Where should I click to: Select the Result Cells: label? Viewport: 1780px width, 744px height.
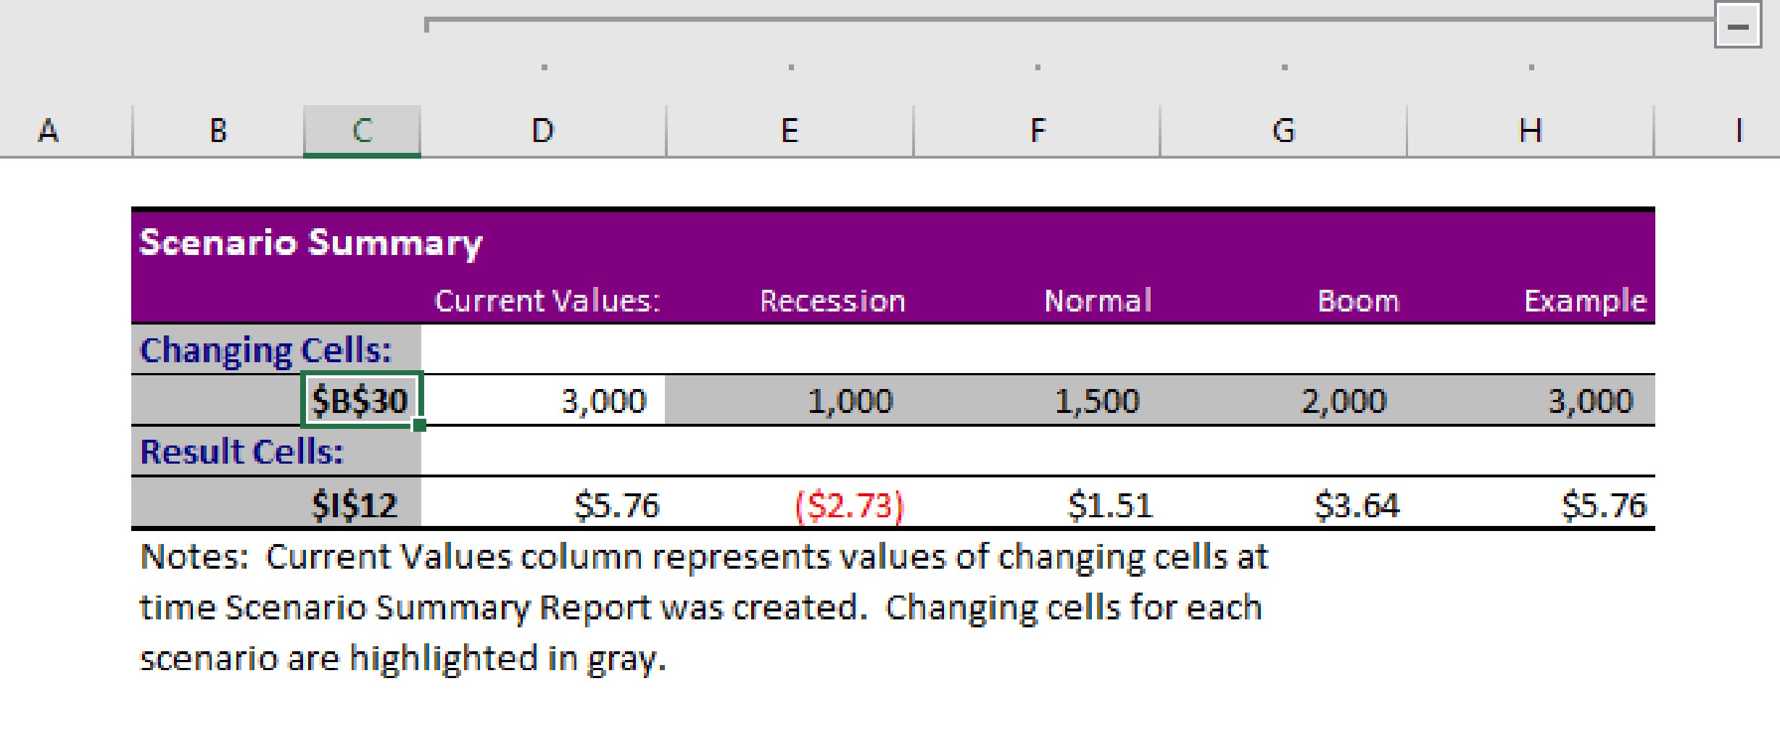(242, 451)
